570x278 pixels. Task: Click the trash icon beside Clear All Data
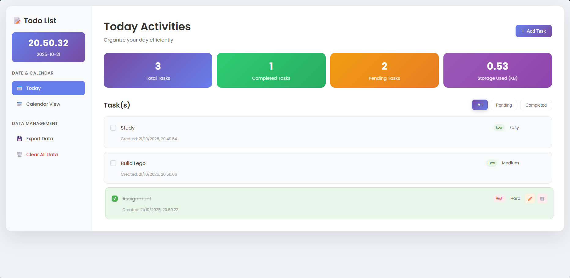20,154
